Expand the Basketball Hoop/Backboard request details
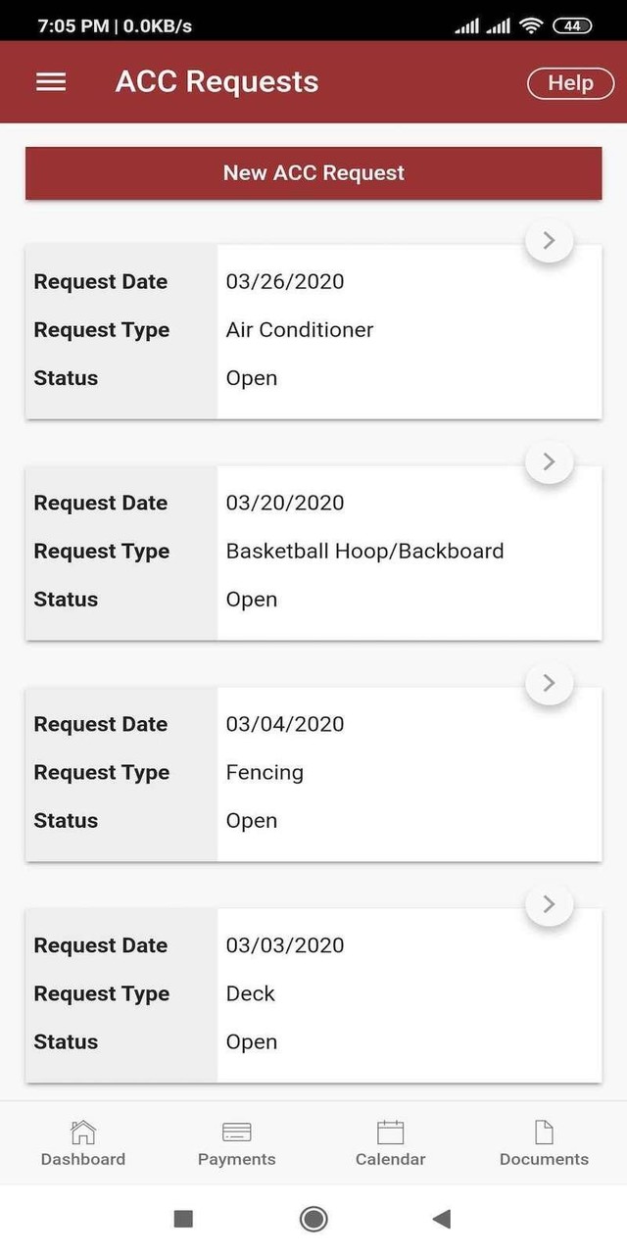 (548, 461)
